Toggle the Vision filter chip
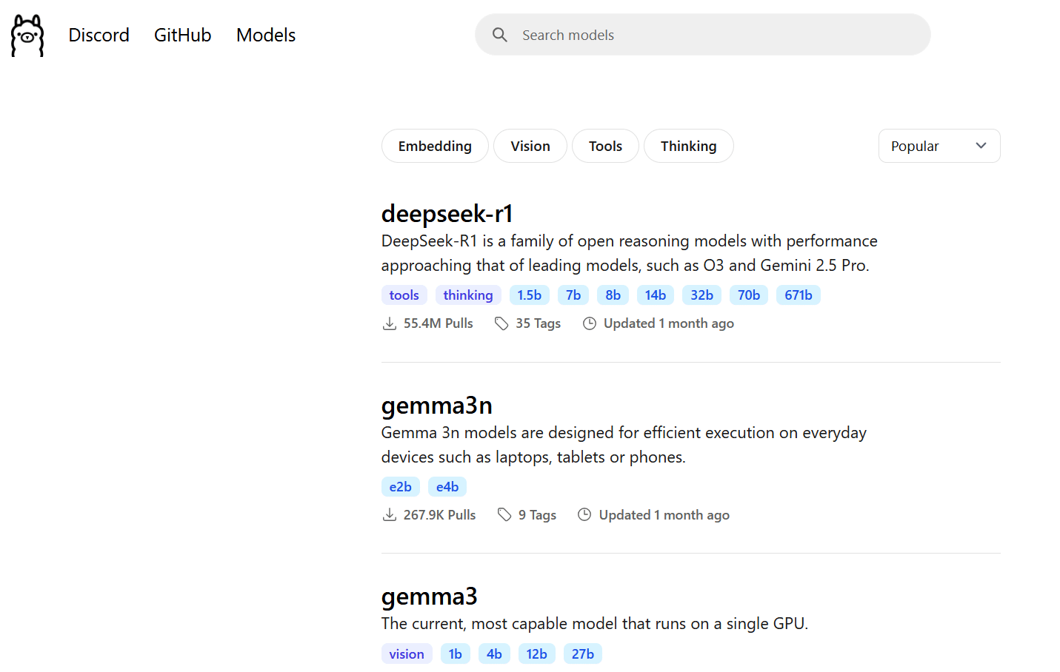Screen dimensions: 1060x672 (530, 146)
